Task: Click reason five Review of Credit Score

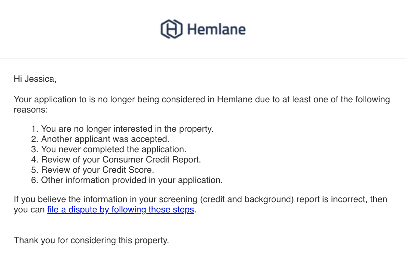Action: point(97,170)
